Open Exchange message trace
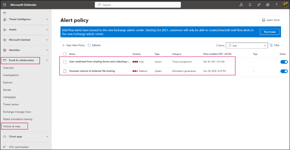 [17, 112]
